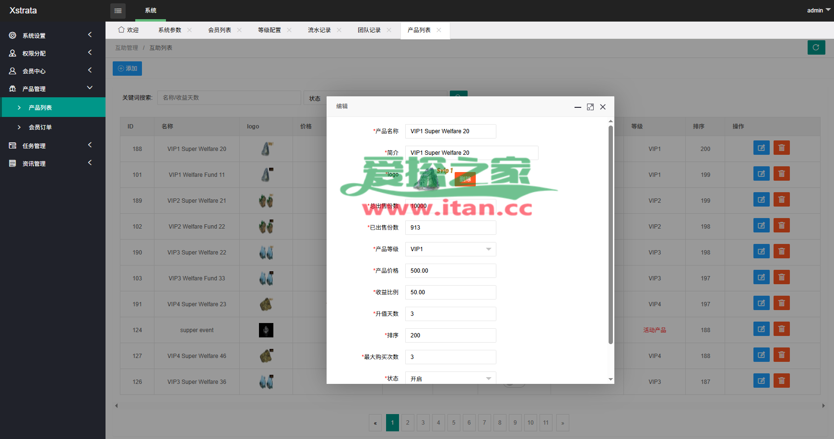
Task: Click edit icon for supper event row
Action: (761, 329)
